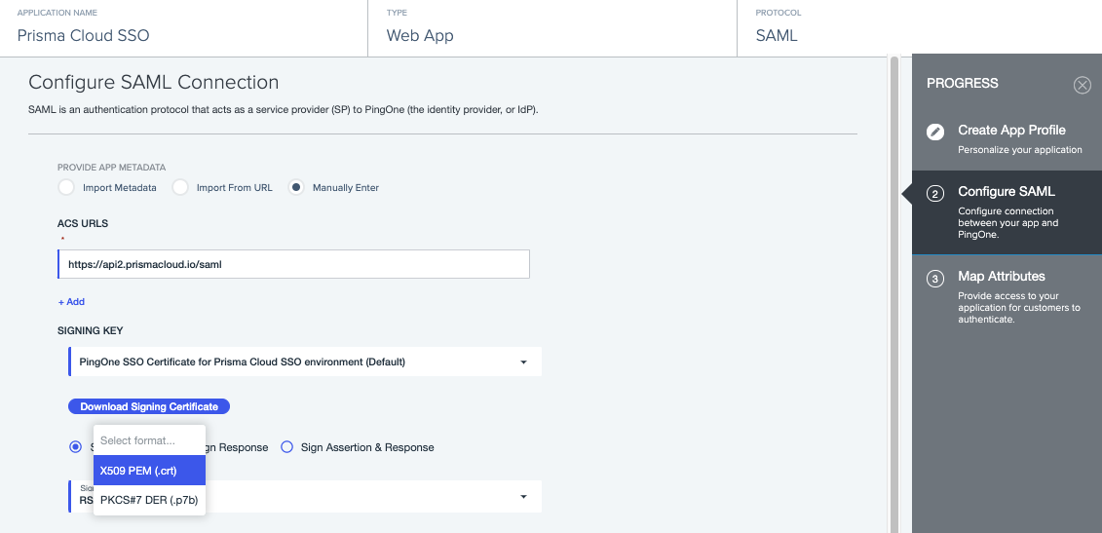This screenshot has width=1102, height=533.
Task: Select the Import Metadata radio option
Action: coord(66,187)
